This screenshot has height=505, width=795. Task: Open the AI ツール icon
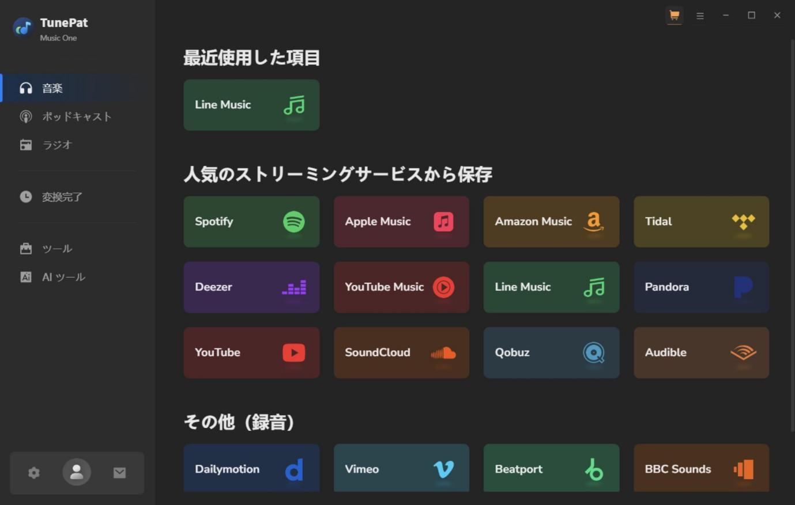point(26,277)
